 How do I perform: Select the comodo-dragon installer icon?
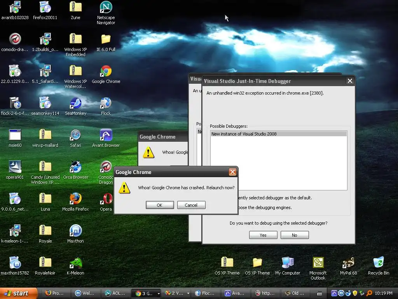pyautogui.click(x=15, y=42)
